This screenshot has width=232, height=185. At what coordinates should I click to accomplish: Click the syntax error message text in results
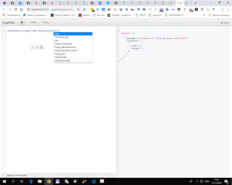(x=163, y=38)
